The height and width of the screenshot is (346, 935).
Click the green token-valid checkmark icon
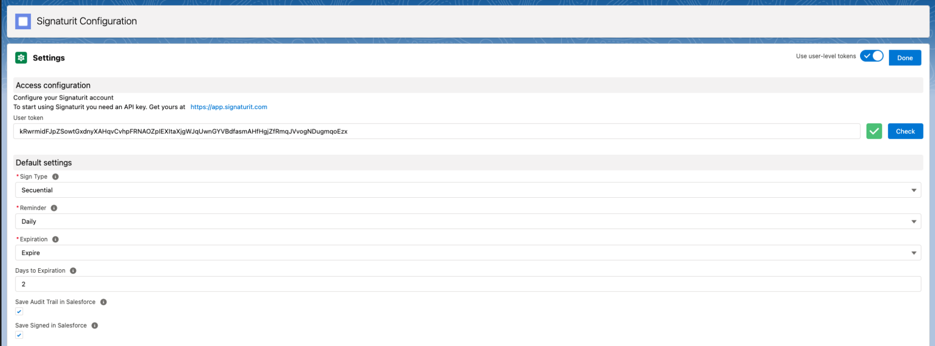coord(874,131)
